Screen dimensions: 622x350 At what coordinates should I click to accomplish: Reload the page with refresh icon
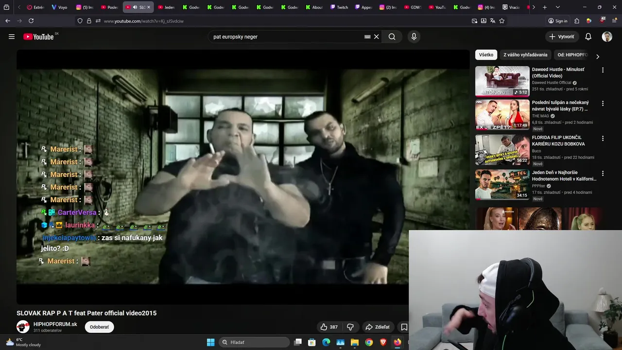coord(31,21)
